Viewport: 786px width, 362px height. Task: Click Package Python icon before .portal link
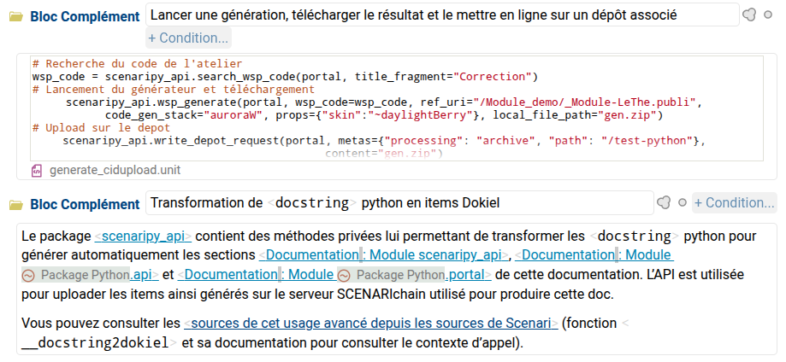344,275
